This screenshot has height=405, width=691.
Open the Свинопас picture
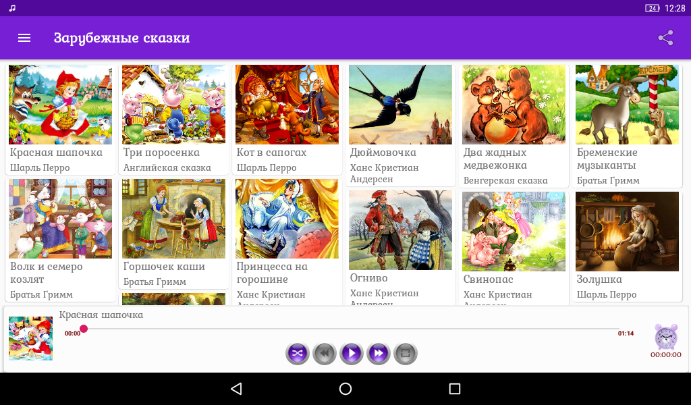point(514,232)
